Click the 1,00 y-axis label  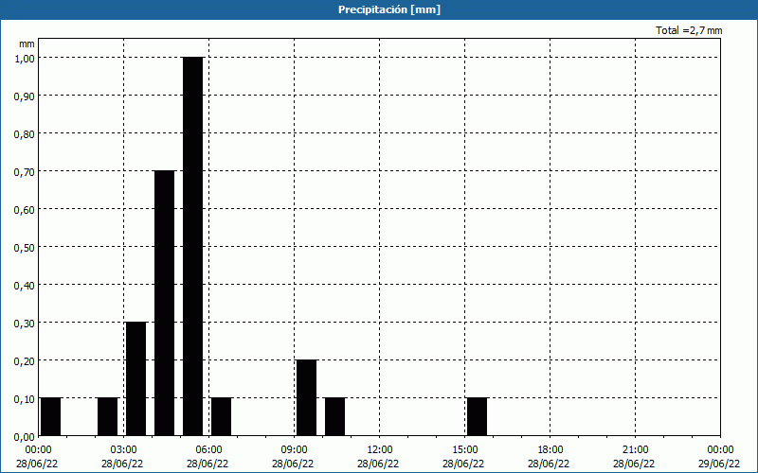(25, 58)
